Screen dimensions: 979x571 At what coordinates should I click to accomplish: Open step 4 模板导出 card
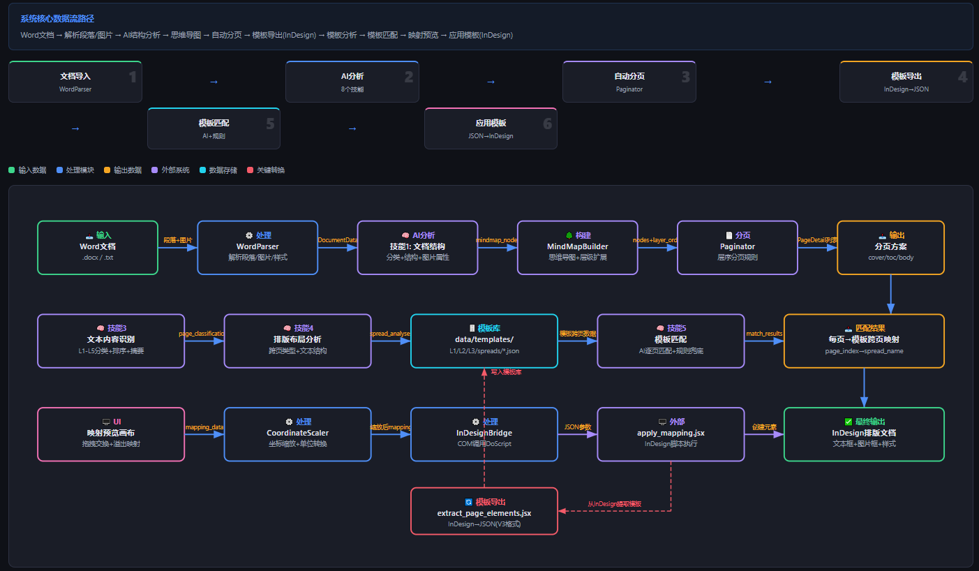point(906,82)
